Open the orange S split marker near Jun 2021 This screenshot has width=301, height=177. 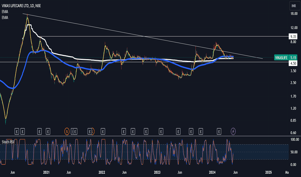coord(67,131)
